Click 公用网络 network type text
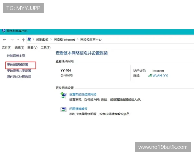194x155 pixels. (x=67, y=75)
